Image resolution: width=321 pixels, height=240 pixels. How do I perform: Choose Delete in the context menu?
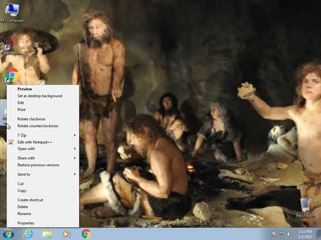[x=43, y=207]
